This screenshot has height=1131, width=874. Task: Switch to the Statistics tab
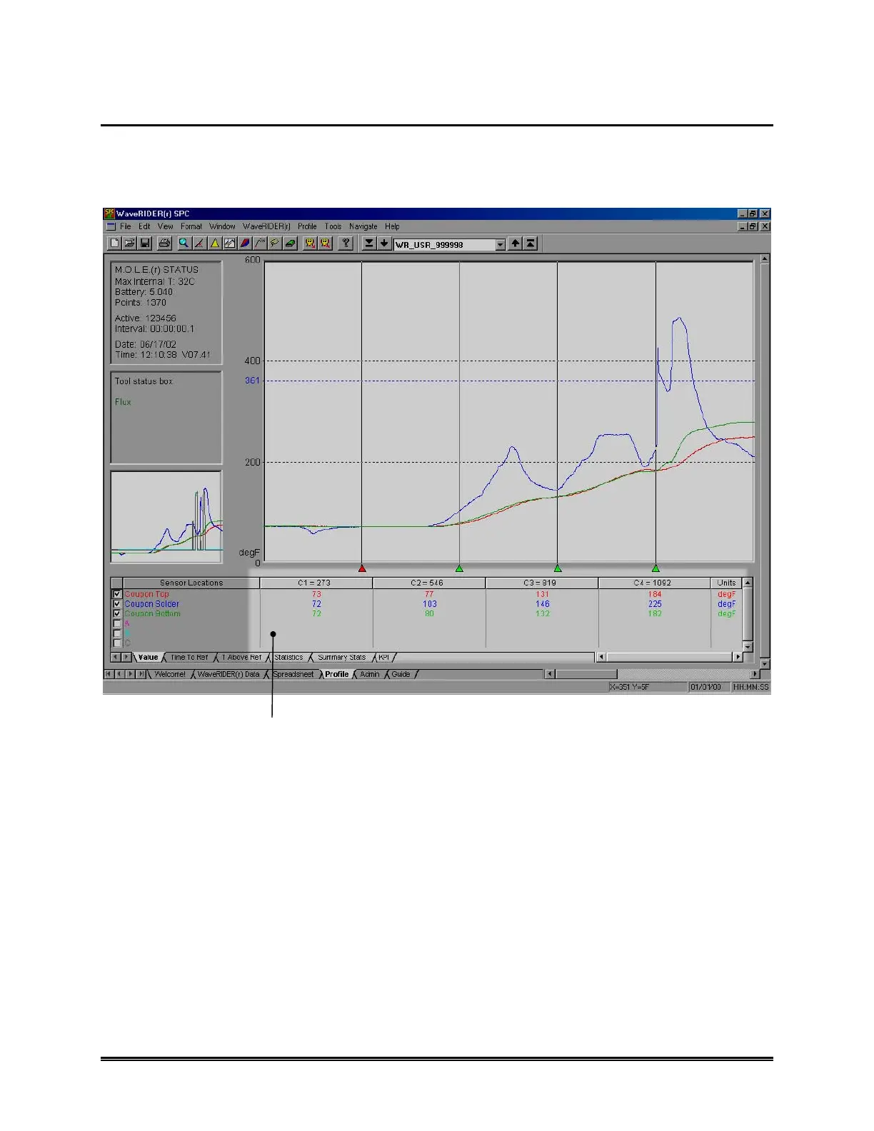tap(288, 658)
